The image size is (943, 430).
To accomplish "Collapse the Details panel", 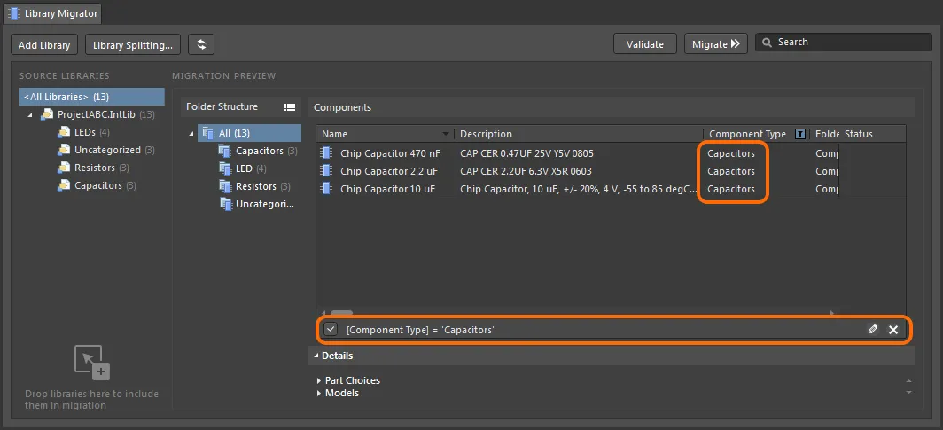I will [x=315, y=356].
